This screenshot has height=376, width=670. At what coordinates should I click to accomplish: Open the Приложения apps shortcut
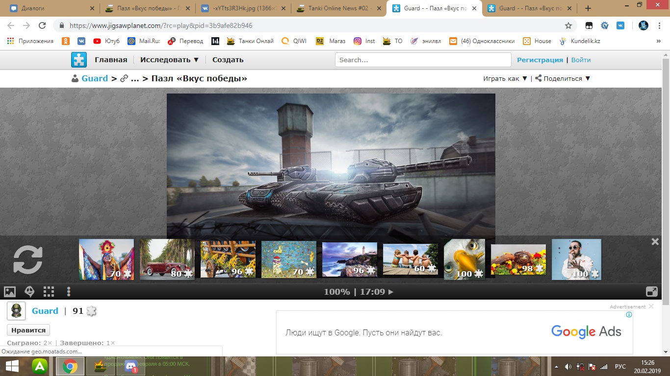(x=30, y=41)
